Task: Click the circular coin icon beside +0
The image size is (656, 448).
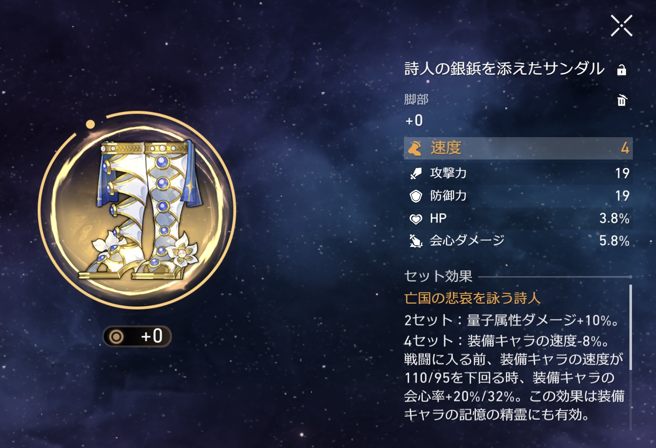Action: (x=116, y=337)
